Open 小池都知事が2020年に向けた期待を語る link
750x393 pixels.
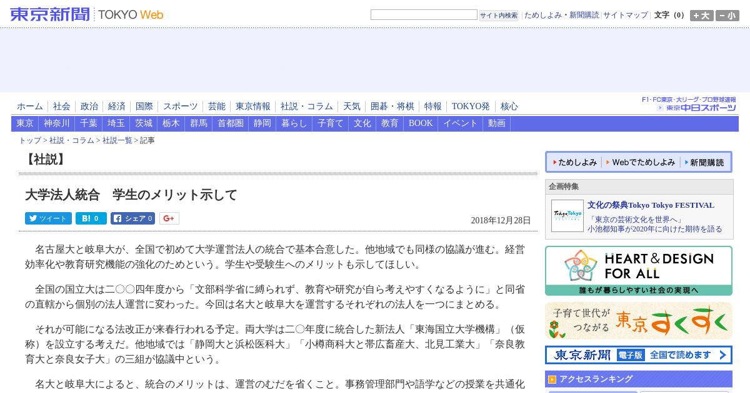pyautogui.click(x=655, y=230)
